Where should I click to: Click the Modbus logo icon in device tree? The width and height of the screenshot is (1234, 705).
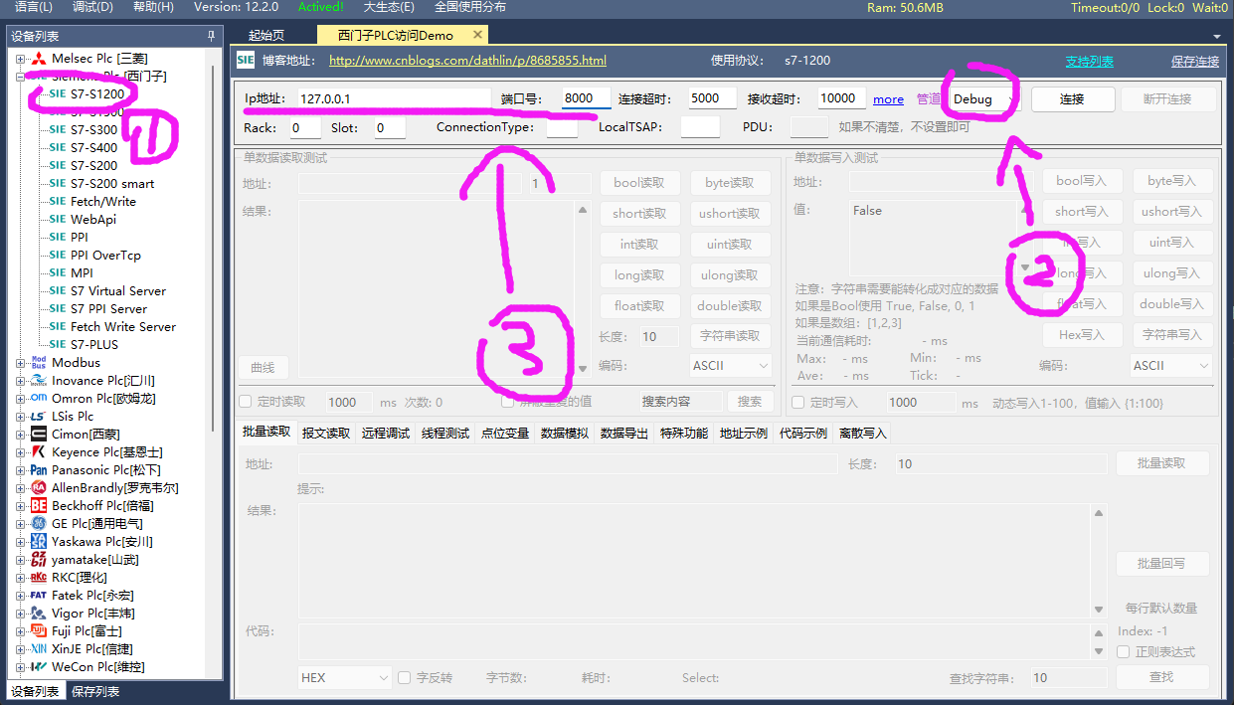click(x=39, y=362)
